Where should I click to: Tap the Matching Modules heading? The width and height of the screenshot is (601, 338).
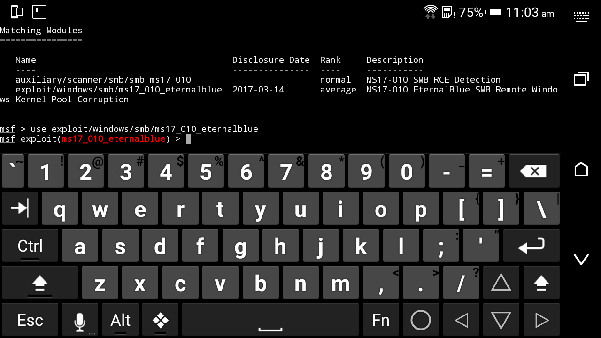(41, 31)
